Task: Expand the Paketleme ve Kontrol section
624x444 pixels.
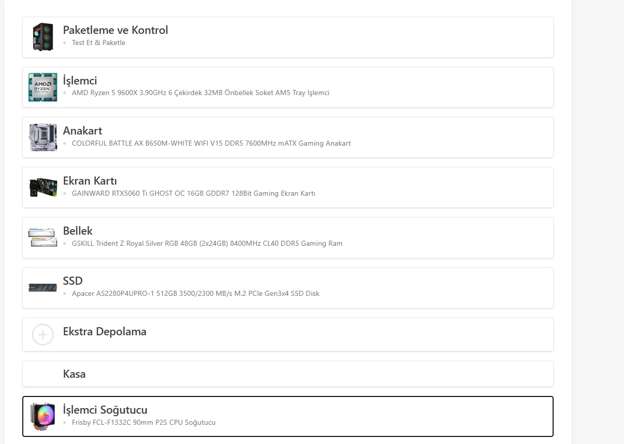Action: pyautogui.click(x=115, y=30)
